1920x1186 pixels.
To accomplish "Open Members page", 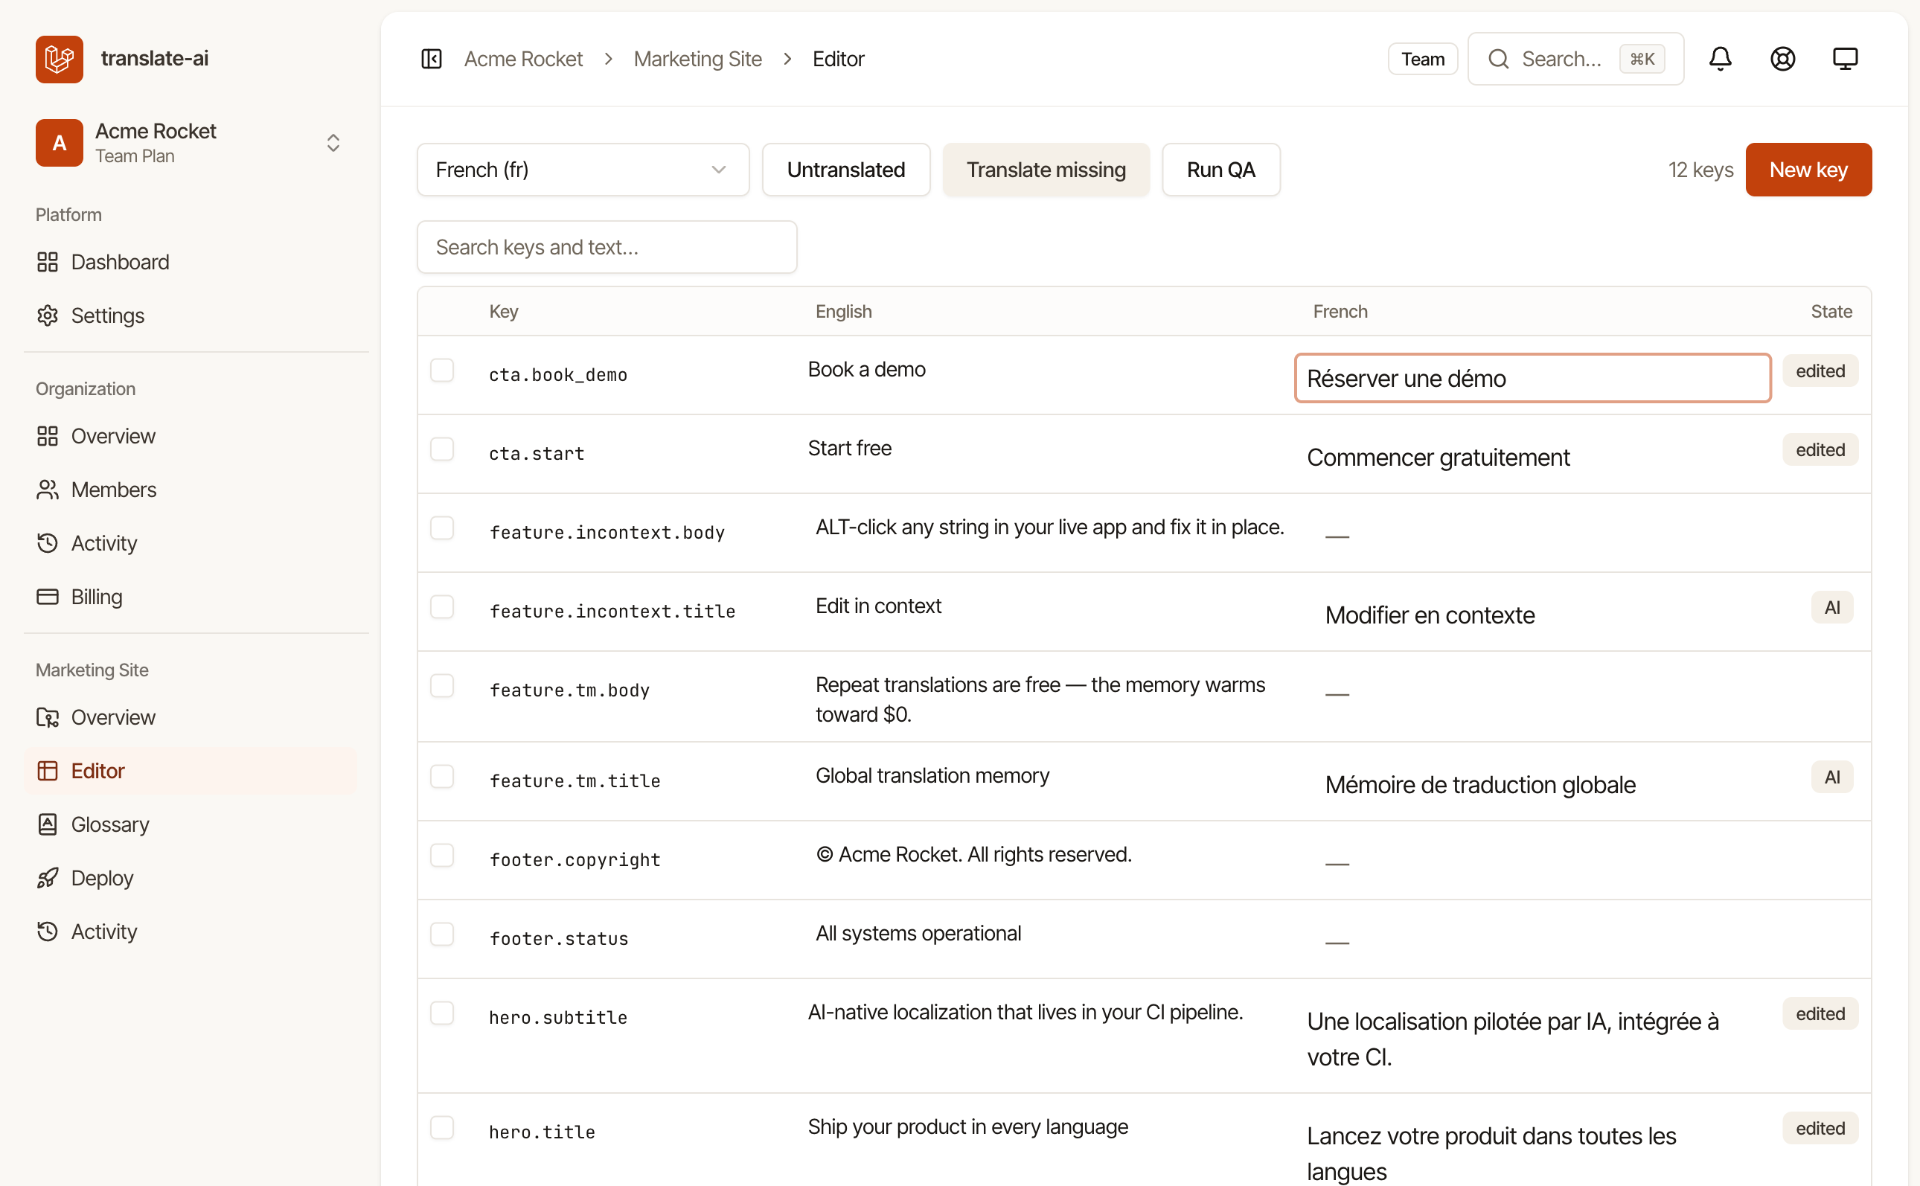I will 190,490.
